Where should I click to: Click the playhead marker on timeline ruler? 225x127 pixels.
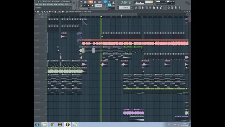(x=101, y=17)
